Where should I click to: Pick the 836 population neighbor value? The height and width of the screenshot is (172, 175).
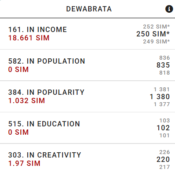164,58
